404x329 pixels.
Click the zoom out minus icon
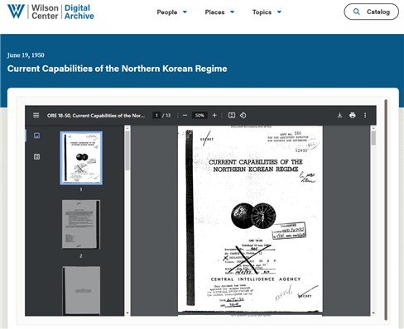[x=185, y=115]
